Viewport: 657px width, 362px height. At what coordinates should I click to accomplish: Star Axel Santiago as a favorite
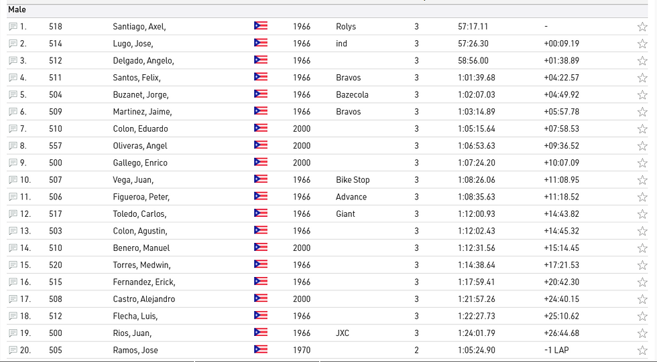pos(642,27)
